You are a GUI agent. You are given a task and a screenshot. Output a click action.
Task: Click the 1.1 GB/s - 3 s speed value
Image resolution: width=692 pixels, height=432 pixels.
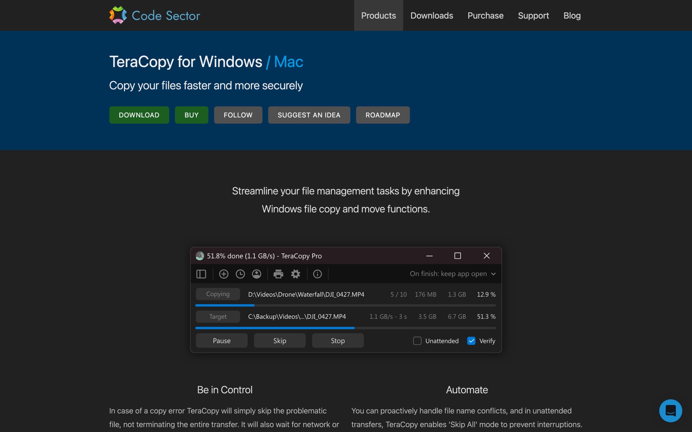[x=388, y=317]
